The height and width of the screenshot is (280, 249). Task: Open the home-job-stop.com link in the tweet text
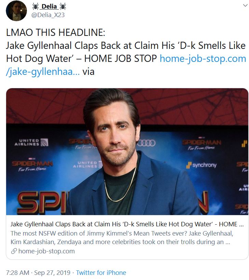click(x=203, y=58)
